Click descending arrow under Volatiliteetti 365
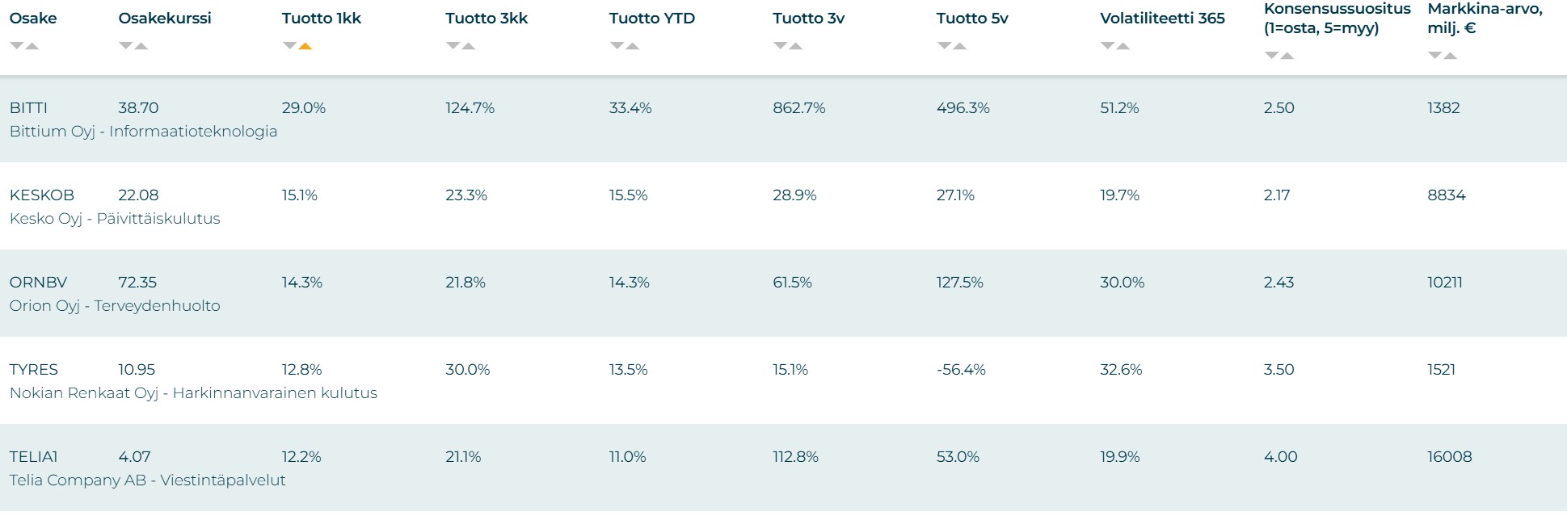This screenshot has width=1567, height=516. (1107, 46)
